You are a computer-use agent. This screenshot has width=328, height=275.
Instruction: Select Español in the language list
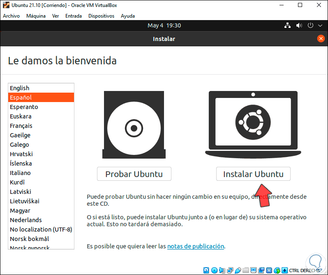41,98
